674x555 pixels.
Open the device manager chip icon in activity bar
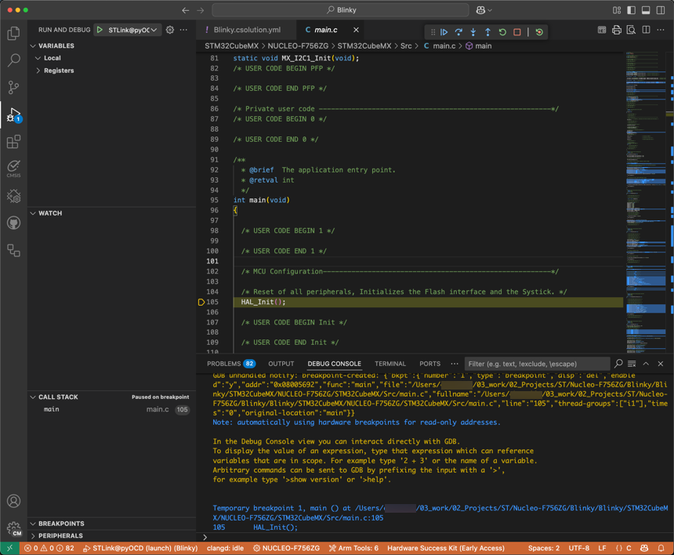[14, 196]
